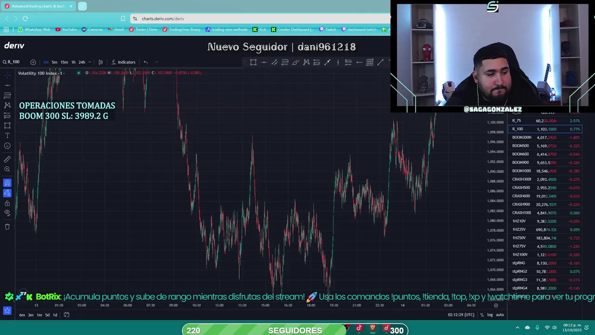Image resolution: width=595 pixels, height=335 pixels.
Task: Add a symbol to compare with plus icon
Action: coord(33,62)
